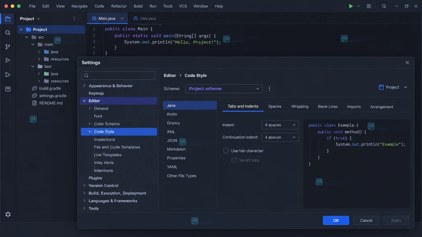Image resolution: width=422 pixels, height=237 pixels.
Task: Open the Indent 4 spaces dropdown
Action: click(280, 125)
